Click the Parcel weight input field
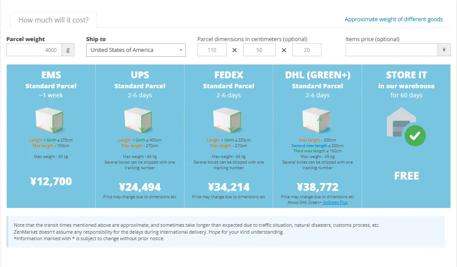Image resolution: width=457 pixels, height=267 pixels. click(34, 50)
